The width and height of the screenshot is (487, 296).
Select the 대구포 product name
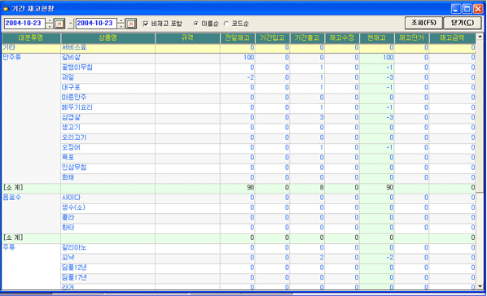point(71,87)
